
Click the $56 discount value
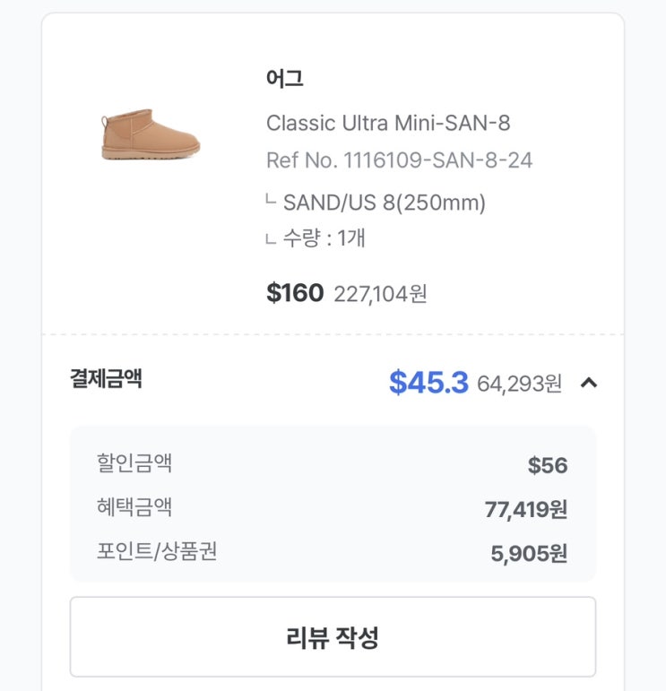547,465
